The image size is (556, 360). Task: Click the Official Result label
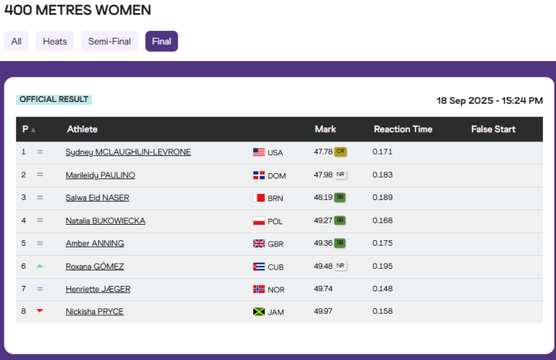[x=54, y=100]
